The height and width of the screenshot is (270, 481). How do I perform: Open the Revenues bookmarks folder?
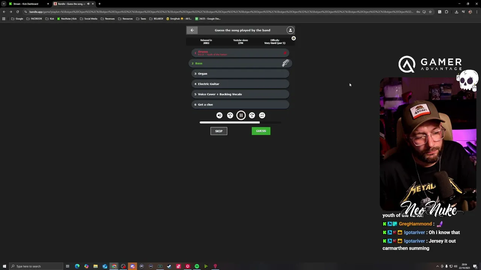click(107, 19)
